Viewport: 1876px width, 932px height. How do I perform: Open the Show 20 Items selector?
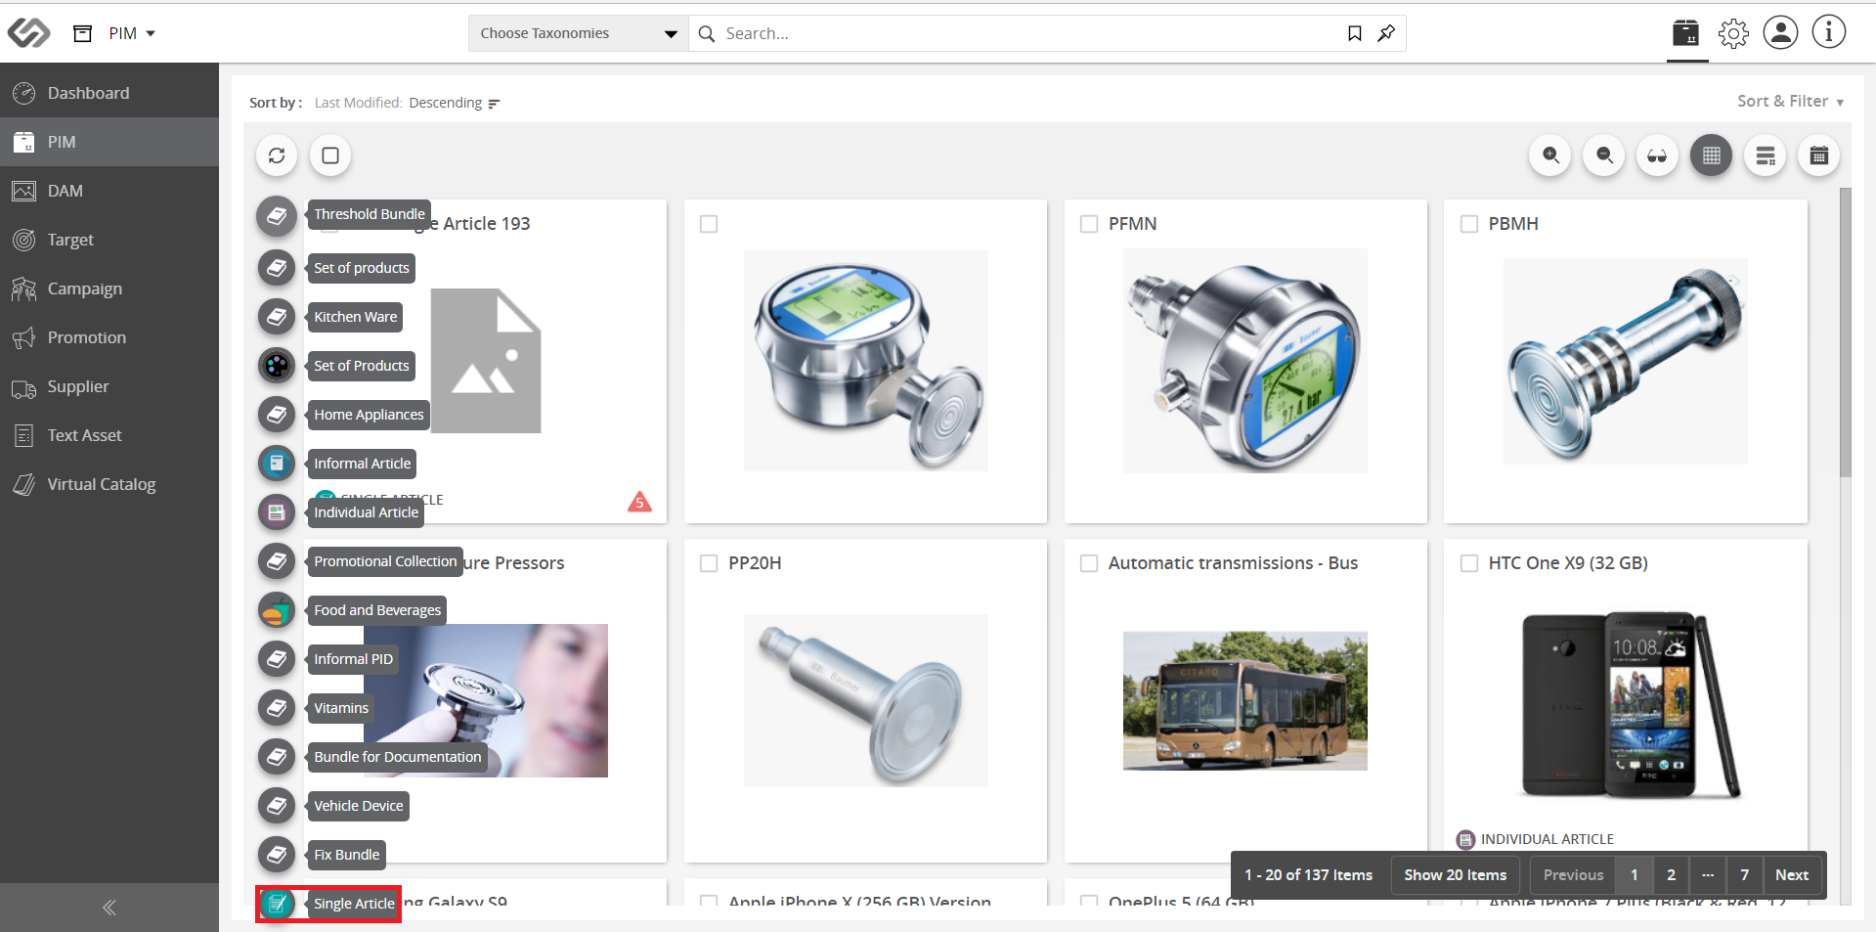[x=1455, y=875]
